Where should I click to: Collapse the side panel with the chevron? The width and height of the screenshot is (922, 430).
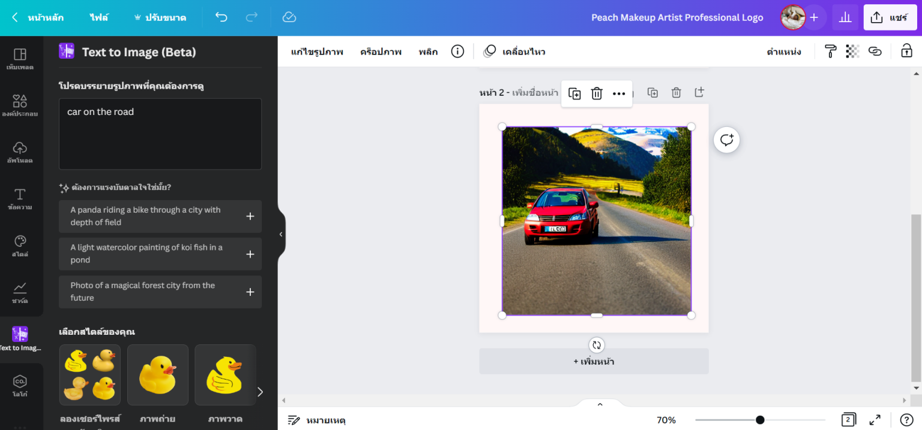(x=280, y=234)
